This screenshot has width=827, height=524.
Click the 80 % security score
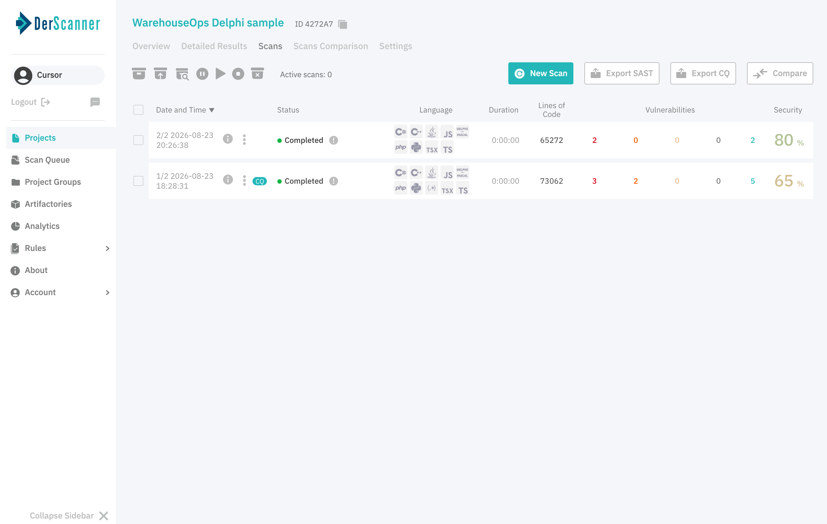[x=789, y=140]
